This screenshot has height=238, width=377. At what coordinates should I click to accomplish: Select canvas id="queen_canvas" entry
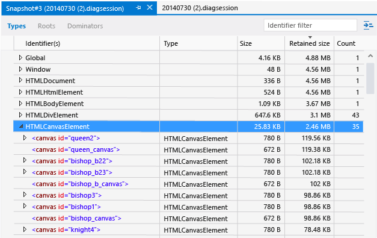click(76, 149)
